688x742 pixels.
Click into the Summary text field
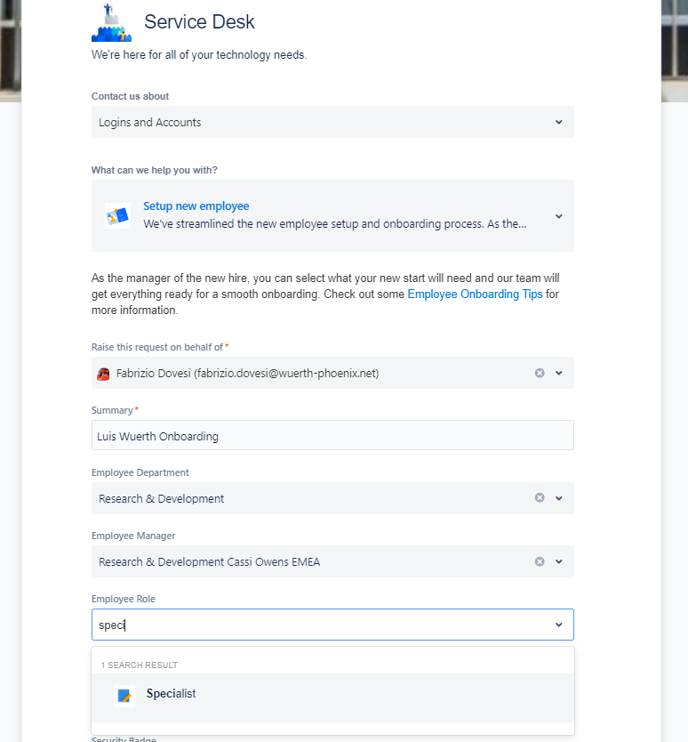(x=332, y=435)
